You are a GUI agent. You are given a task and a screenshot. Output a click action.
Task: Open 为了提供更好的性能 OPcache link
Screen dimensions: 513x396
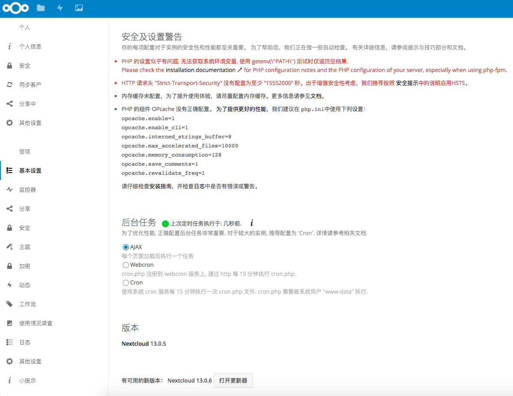point(241,109)
